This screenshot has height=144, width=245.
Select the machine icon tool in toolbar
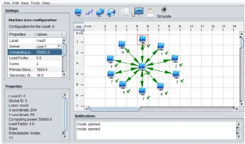click(78, 12)
